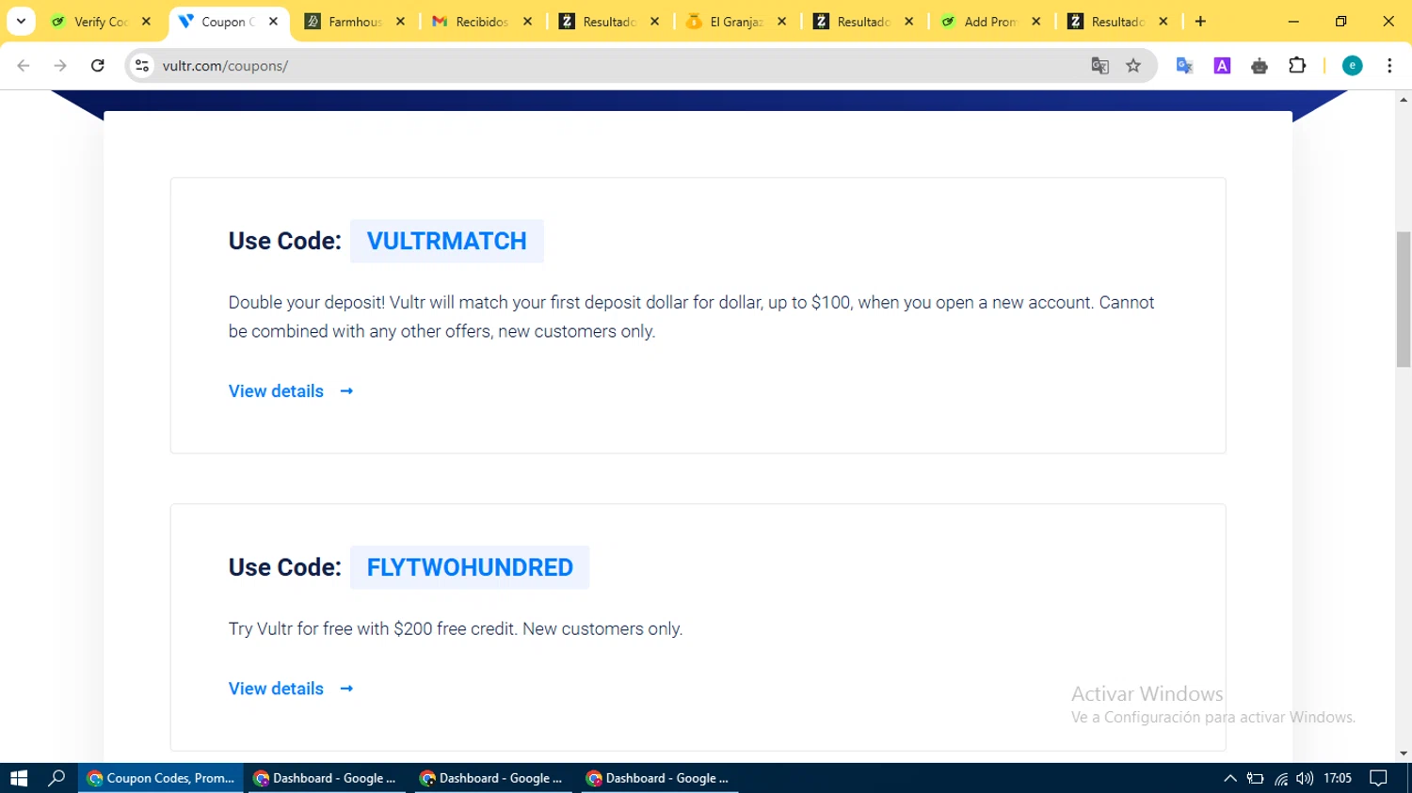Open the Extensions puzzle menu
The width and height of the screenshot is (1412, 793).
click(x=1297, y=66)
